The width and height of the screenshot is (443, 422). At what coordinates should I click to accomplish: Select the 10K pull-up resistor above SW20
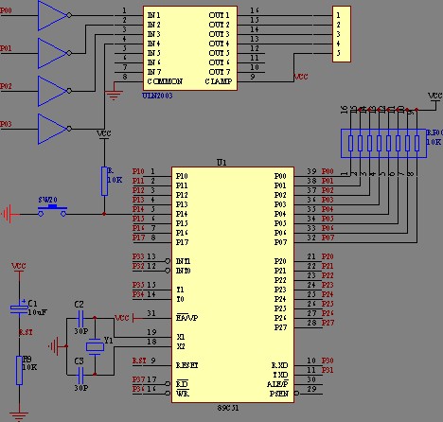point(104,182)
